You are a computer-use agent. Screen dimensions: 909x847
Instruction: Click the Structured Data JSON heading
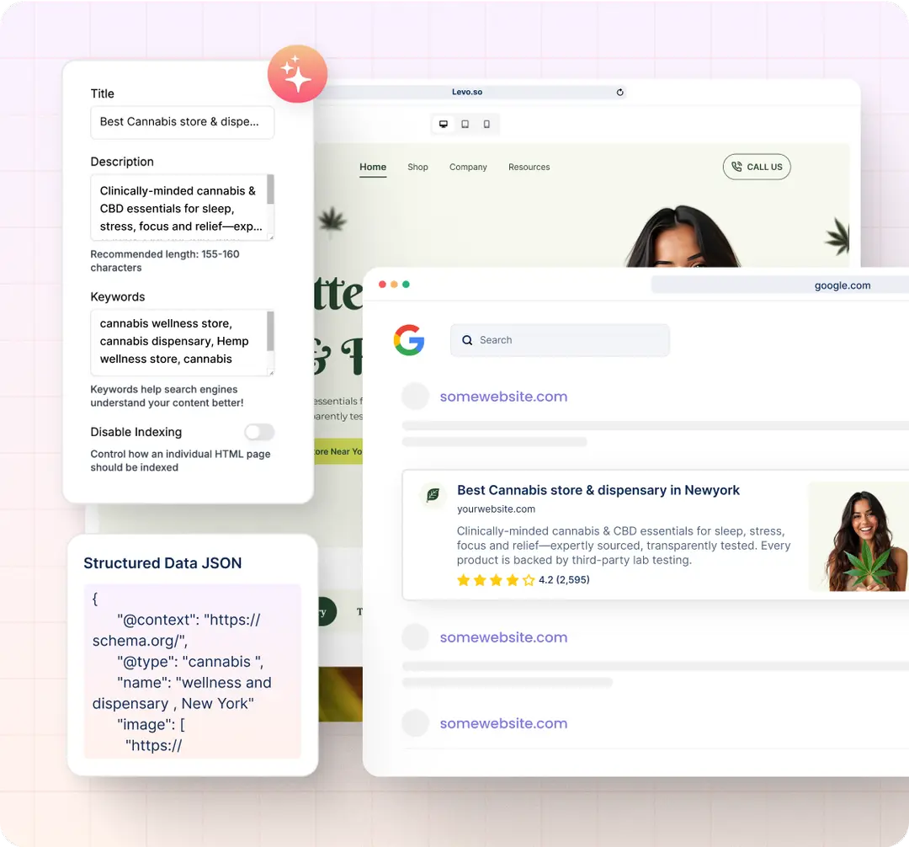pos(162,563)
